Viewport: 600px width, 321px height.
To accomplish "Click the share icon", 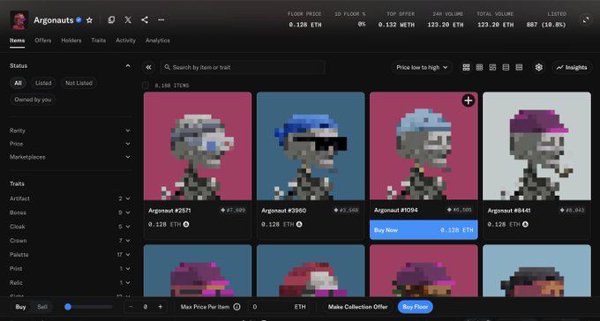I will click(145, 20).
